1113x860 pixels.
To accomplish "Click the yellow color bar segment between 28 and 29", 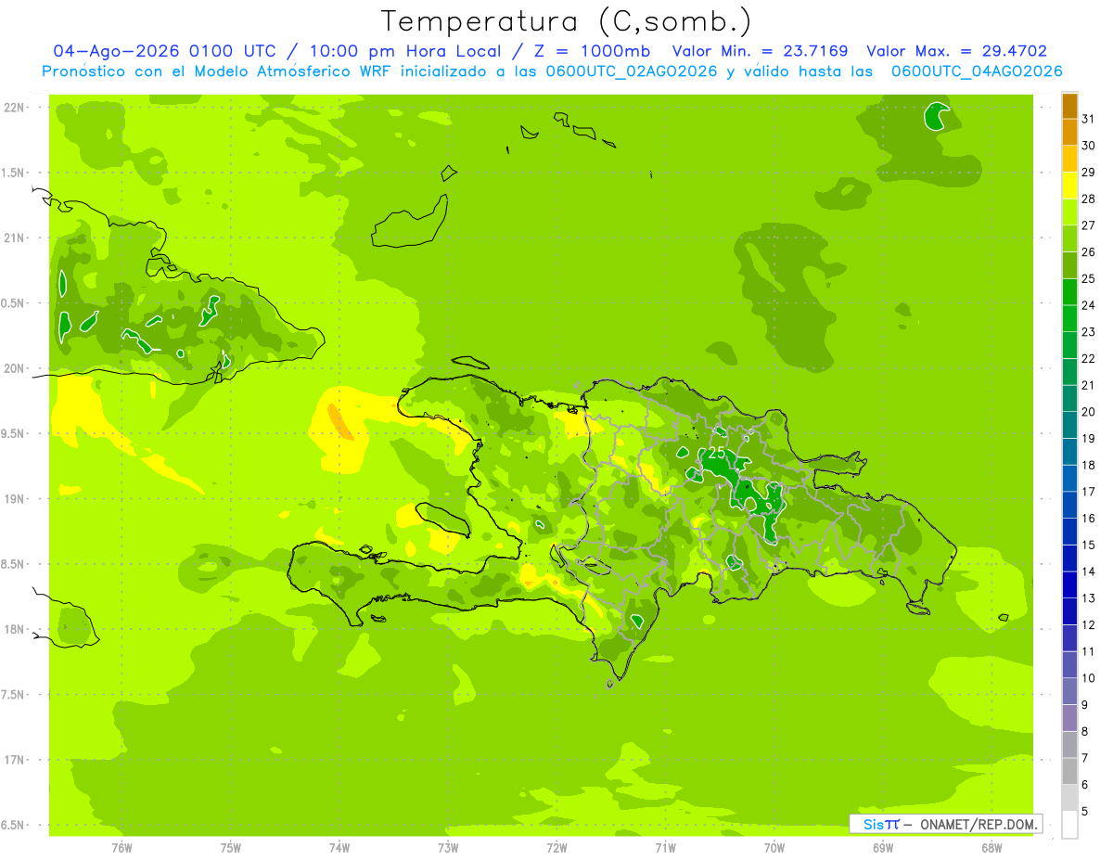I will click(x=1069, y=186).
